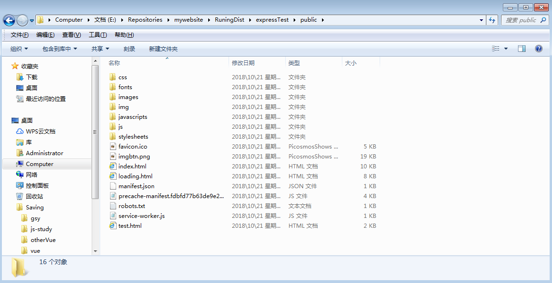Open 控制面板 in the navigation pane
Screen dimensions: 552x283
click(x=37, y=186)
